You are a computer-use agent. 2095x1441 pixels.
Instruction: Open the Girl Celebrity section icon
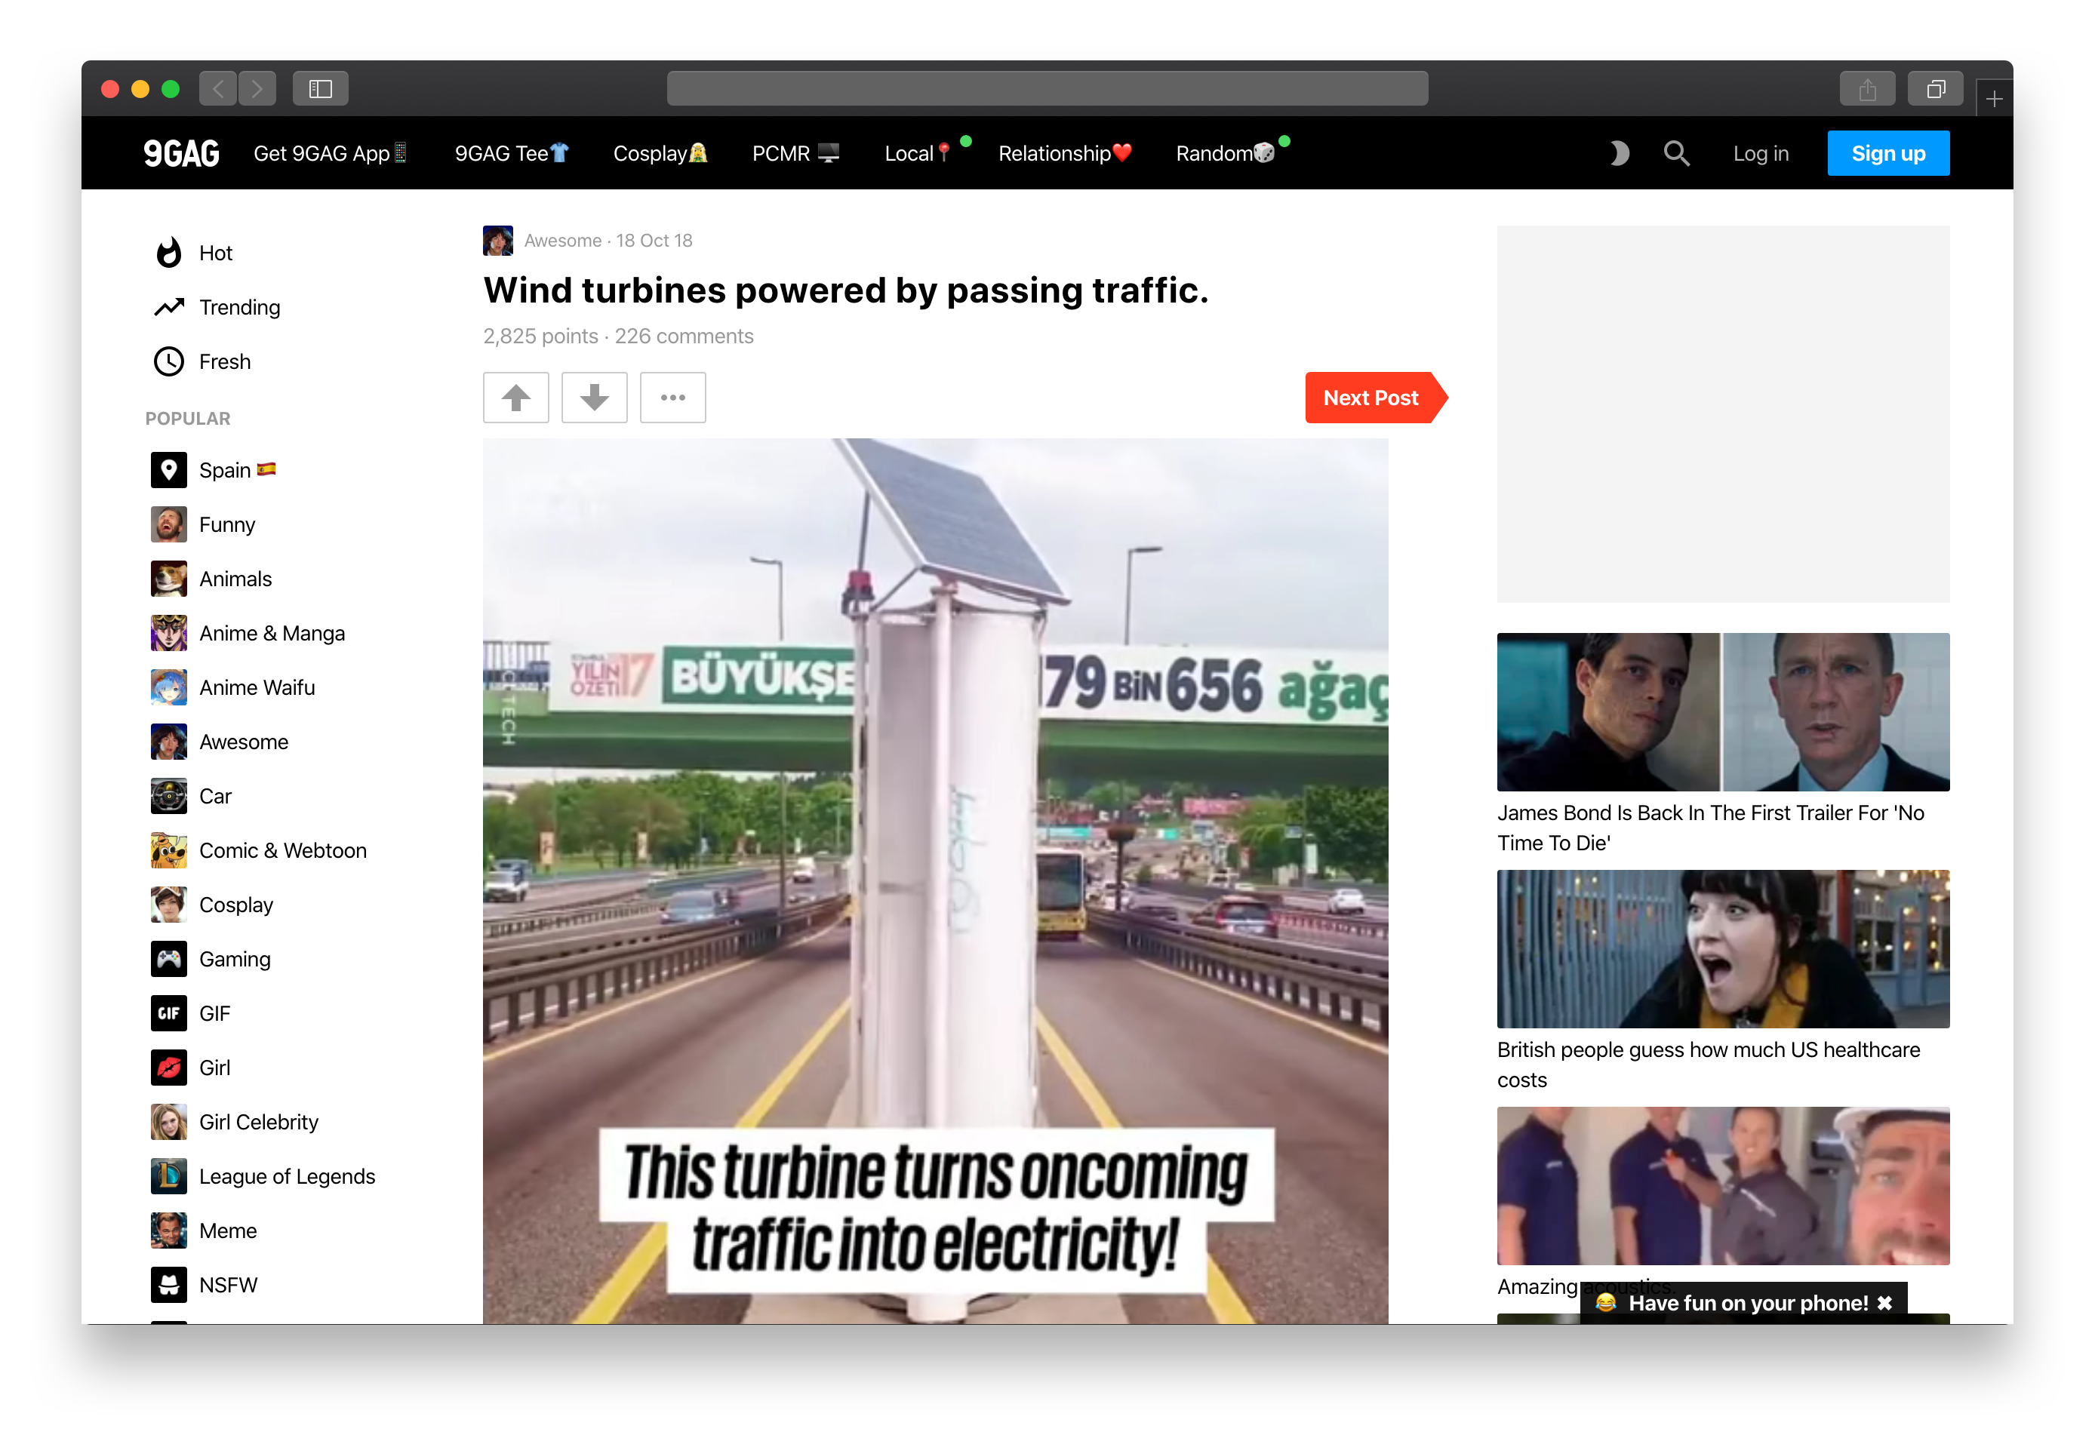169,1123
